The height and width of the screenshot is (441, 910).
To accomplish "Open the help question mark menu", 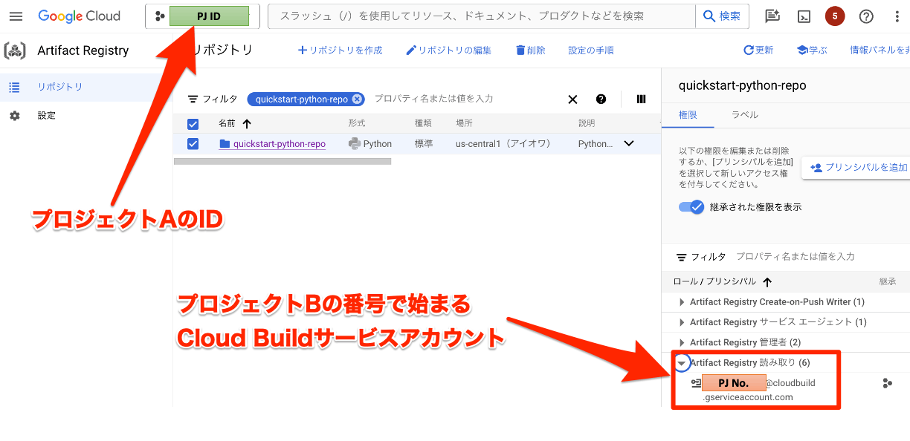I will pos(866,16).
